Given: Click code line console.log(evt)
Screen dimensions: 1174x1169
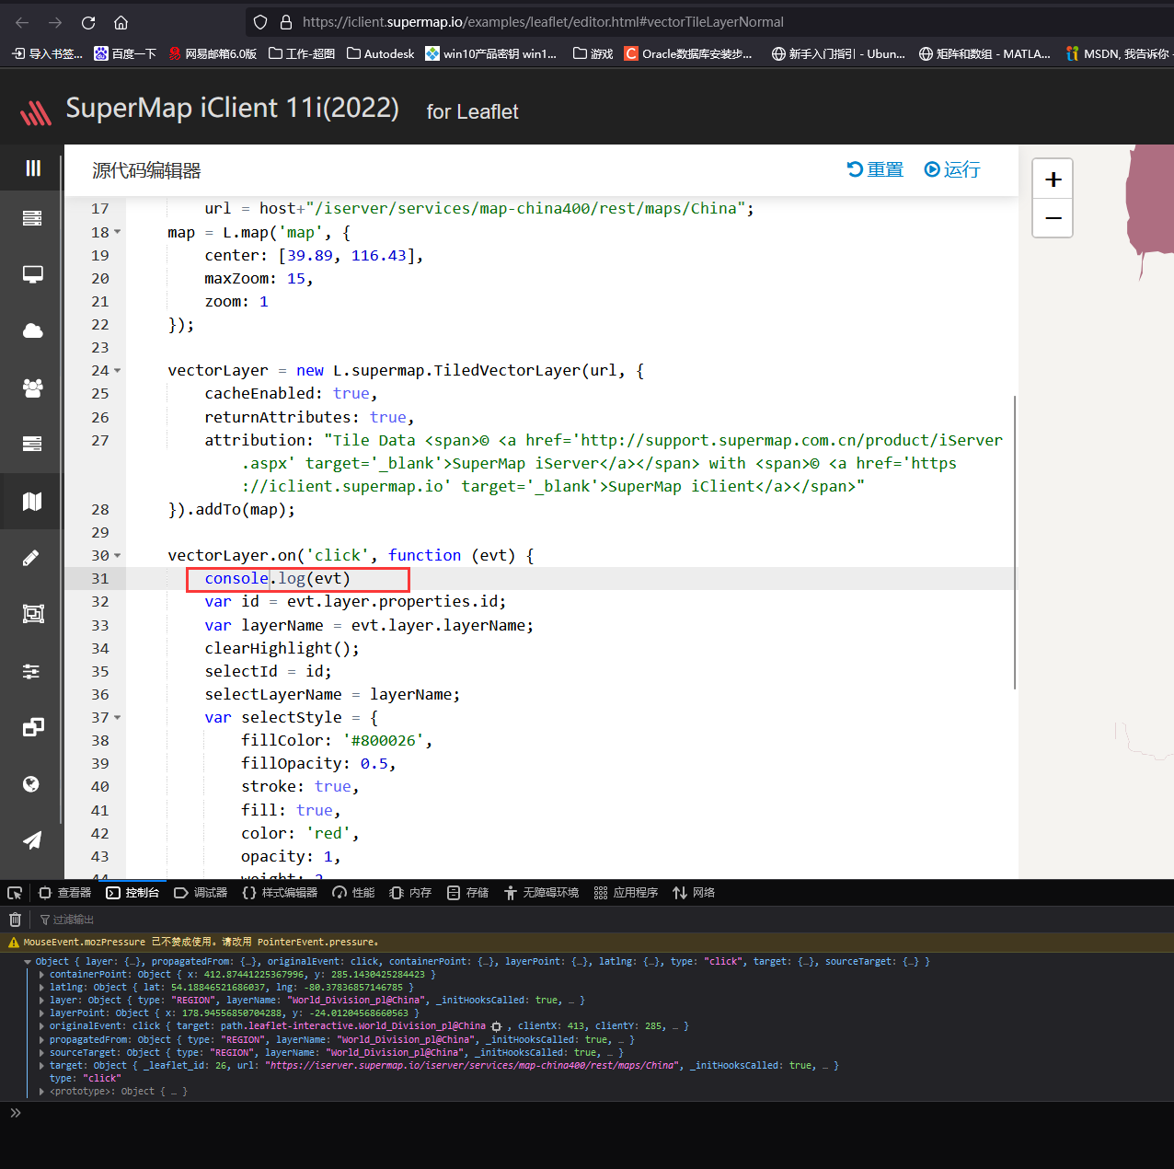Looking at the screenshot, I should (278, 578).
